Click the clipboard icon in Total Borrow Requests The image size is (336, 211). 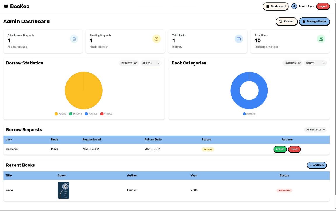pos(74,39)
